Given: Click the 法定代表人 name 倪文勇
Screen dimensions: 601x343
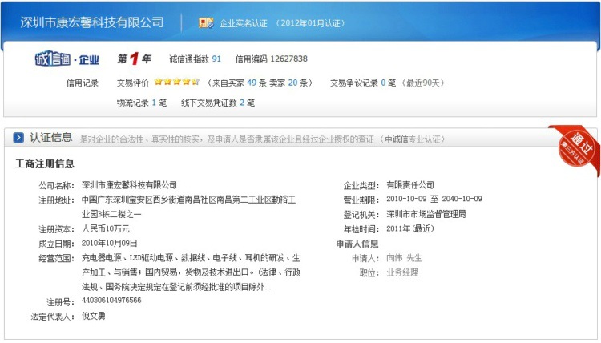Looking at the screenshot, I should pos(93,316).
